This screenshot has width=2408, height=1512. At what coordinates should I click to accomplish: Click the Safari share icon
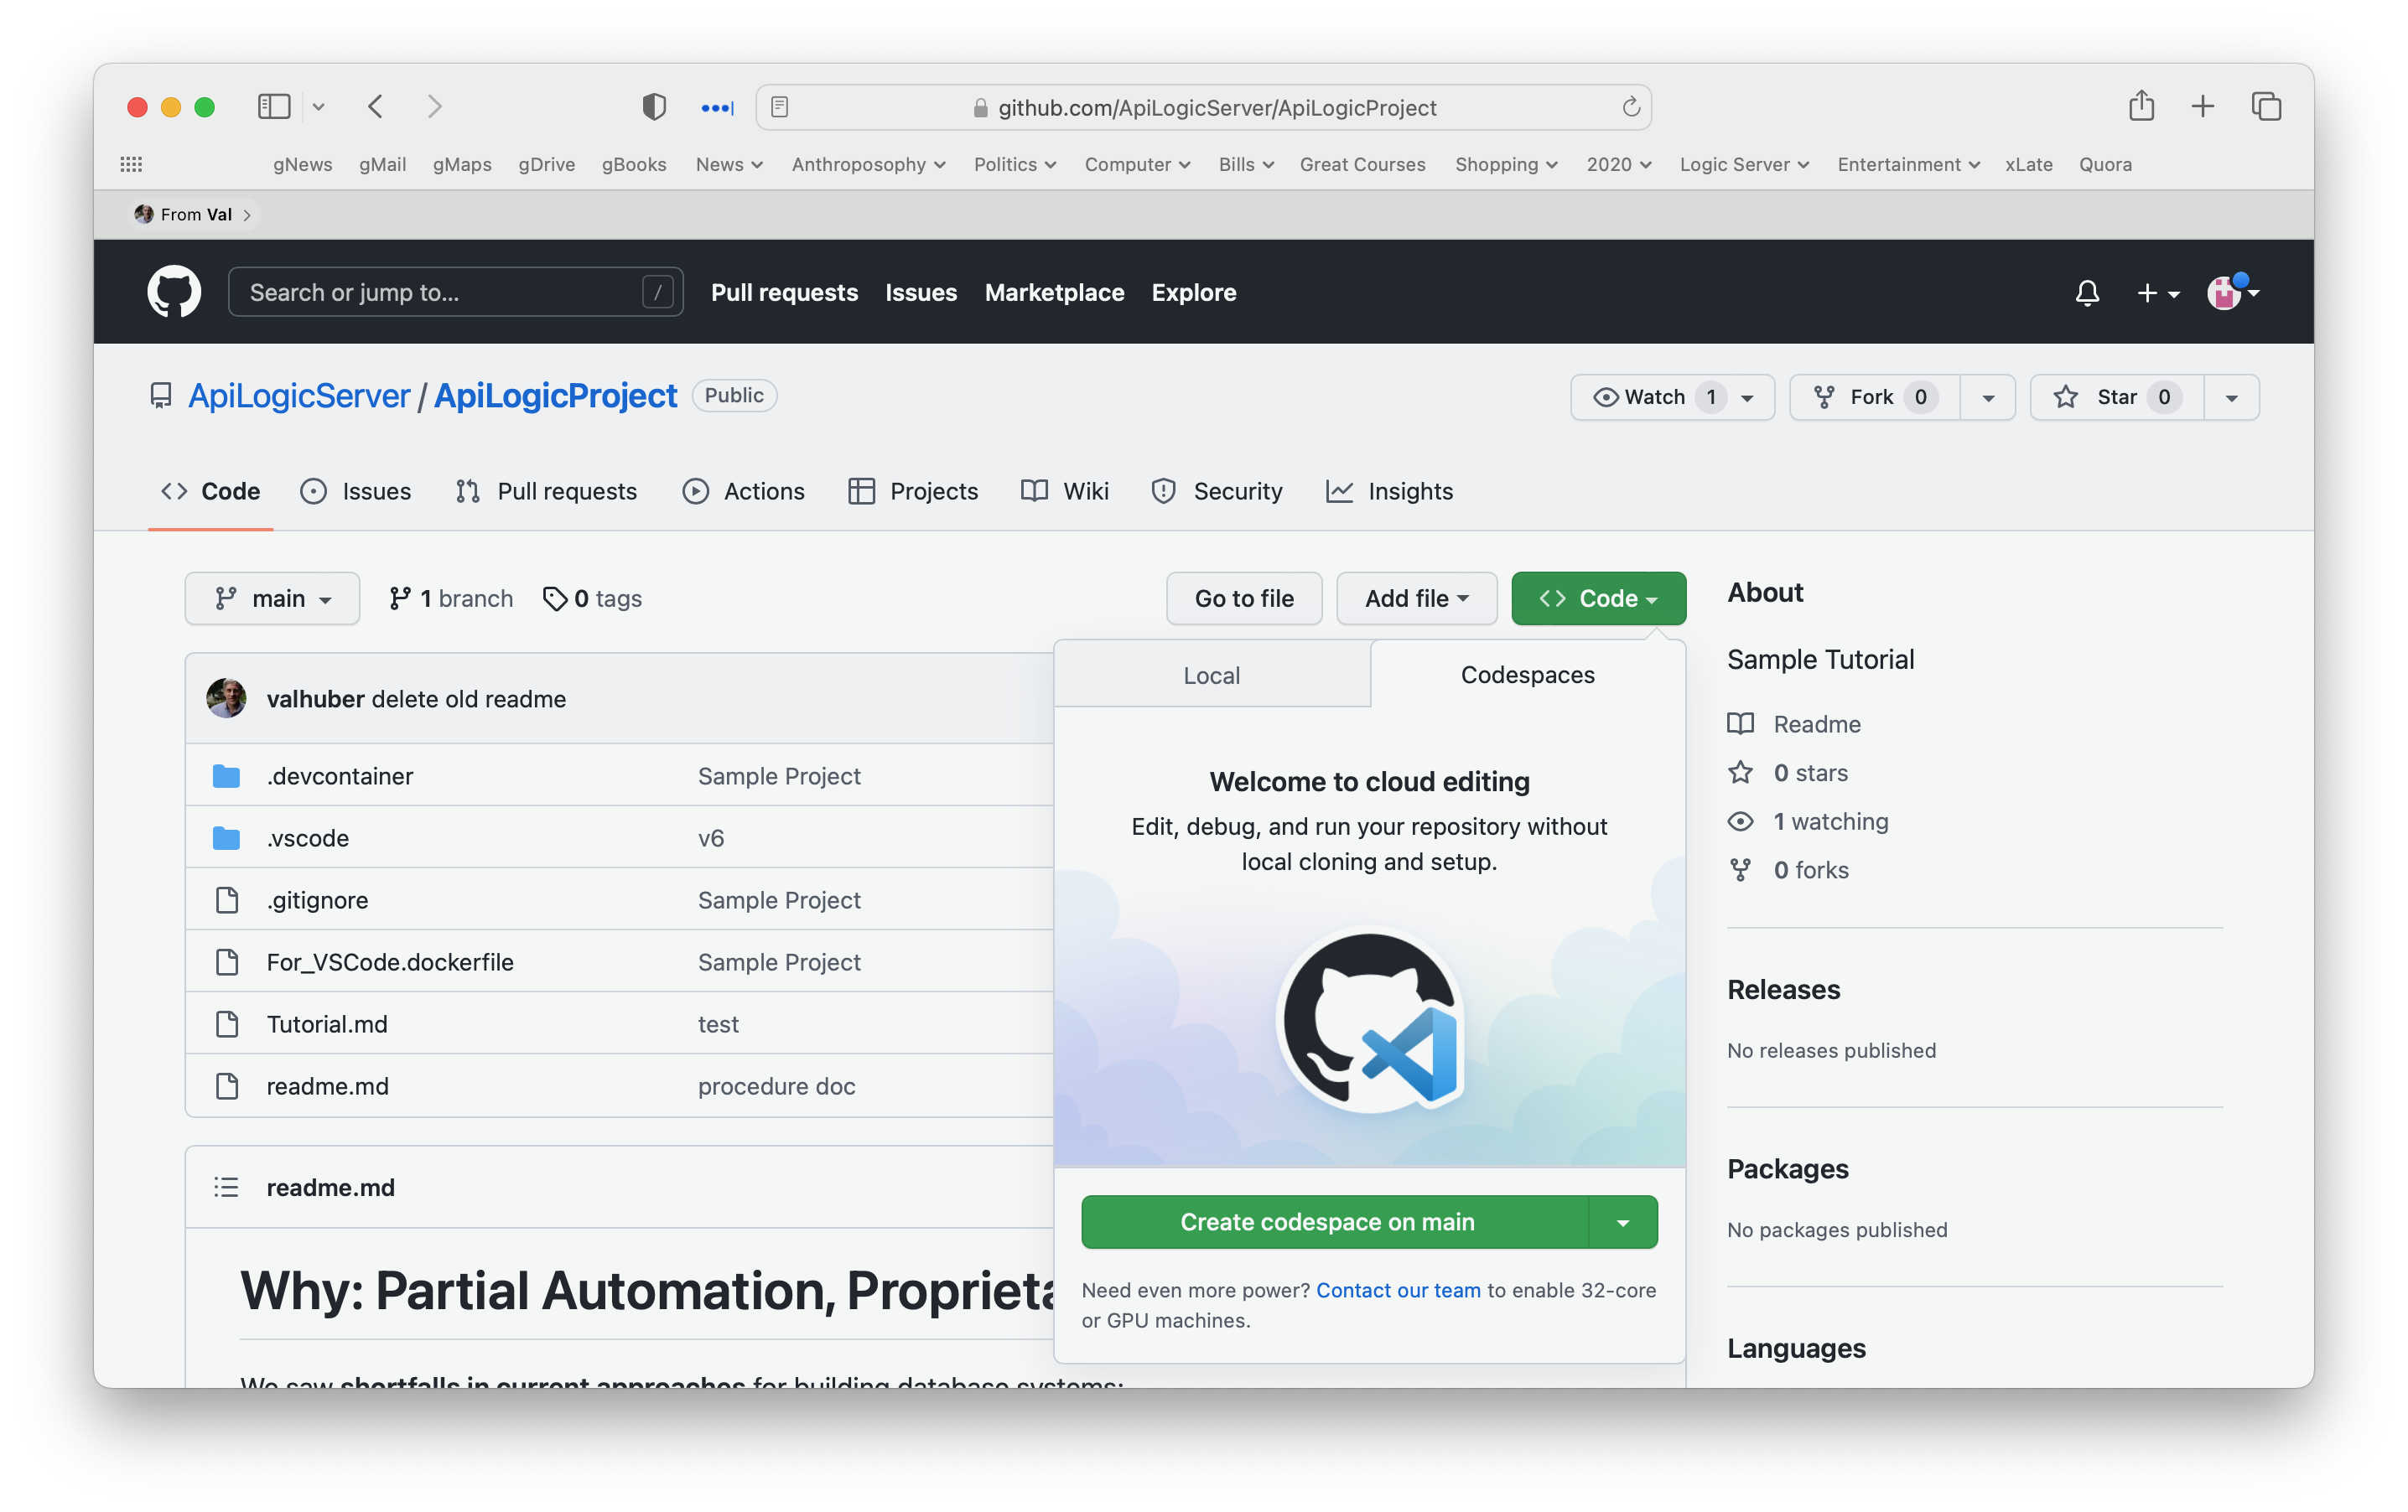click(x=2141, y=106)
